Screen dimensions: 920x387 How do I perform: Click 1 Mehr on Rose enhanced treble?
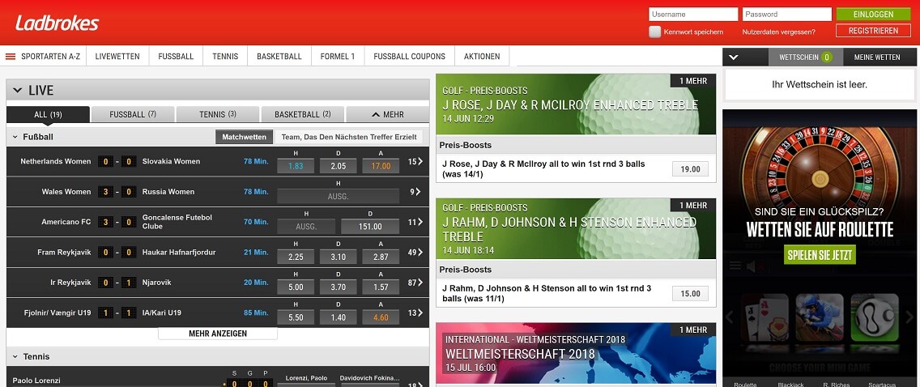(693, 81)
